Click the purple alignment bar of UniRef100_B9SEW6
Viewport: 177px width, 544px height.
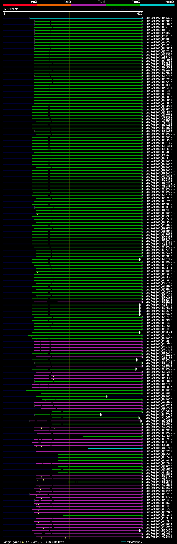pos(88,302)
